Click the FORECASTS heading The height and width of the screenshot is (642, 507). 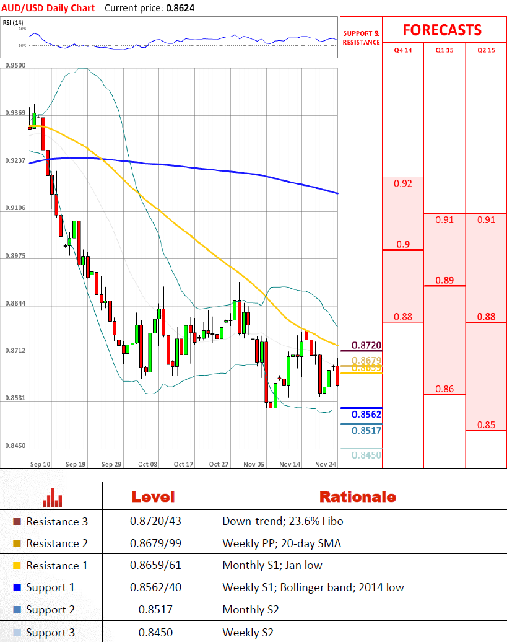(443, 30)
